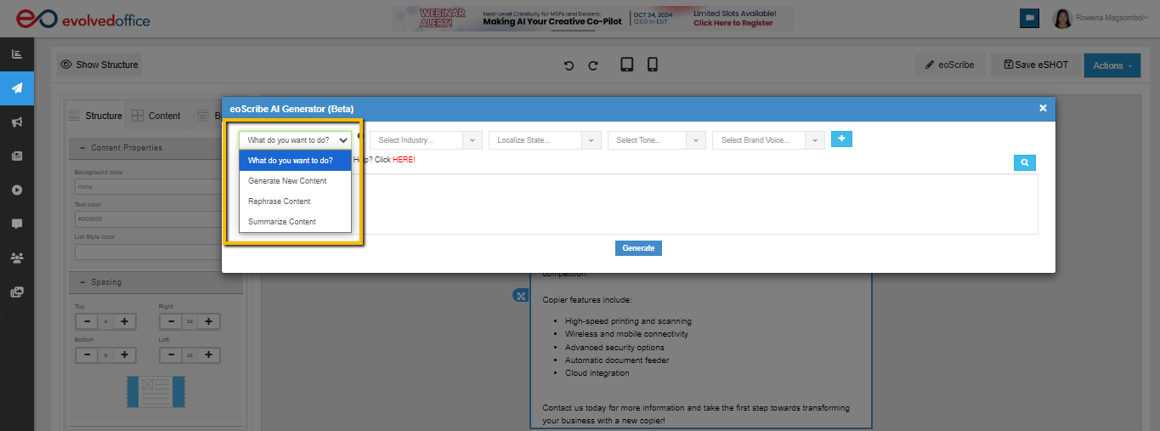Click the undo arrow icon

[569, 65]
